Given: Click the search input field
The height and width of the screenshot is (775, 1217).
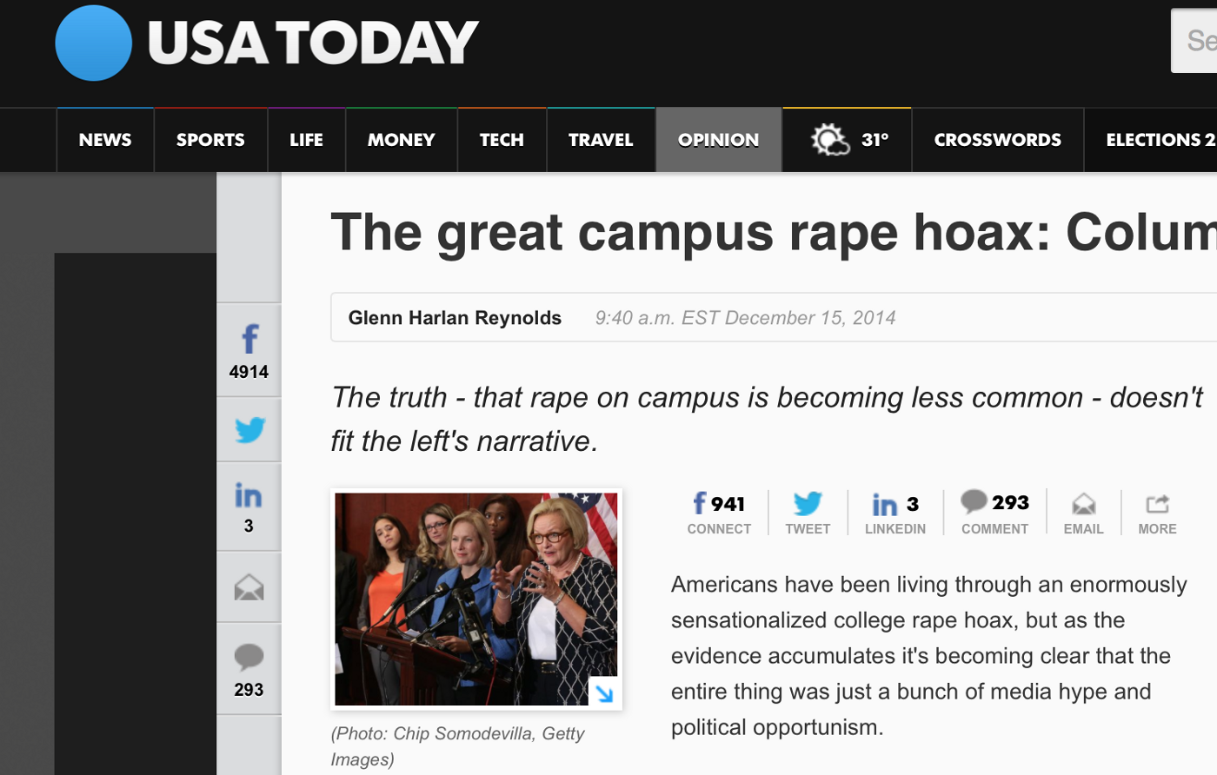Looking at the screenshot, I should (x=1194, y=41).
